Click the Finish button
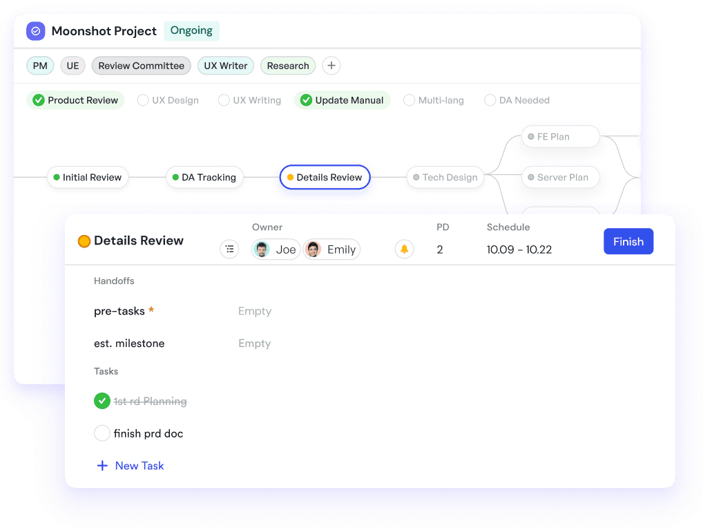Viewport: 703px width, 528px height. point(628,241)
